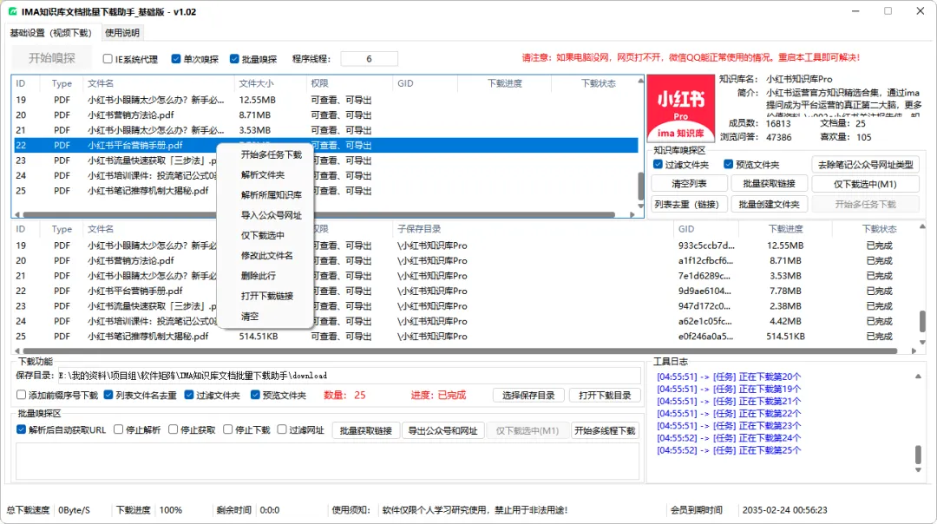Click GID cell a1f12cfbcf6...
This screenshot has height=524, width=937.
[x=705, y=261]
